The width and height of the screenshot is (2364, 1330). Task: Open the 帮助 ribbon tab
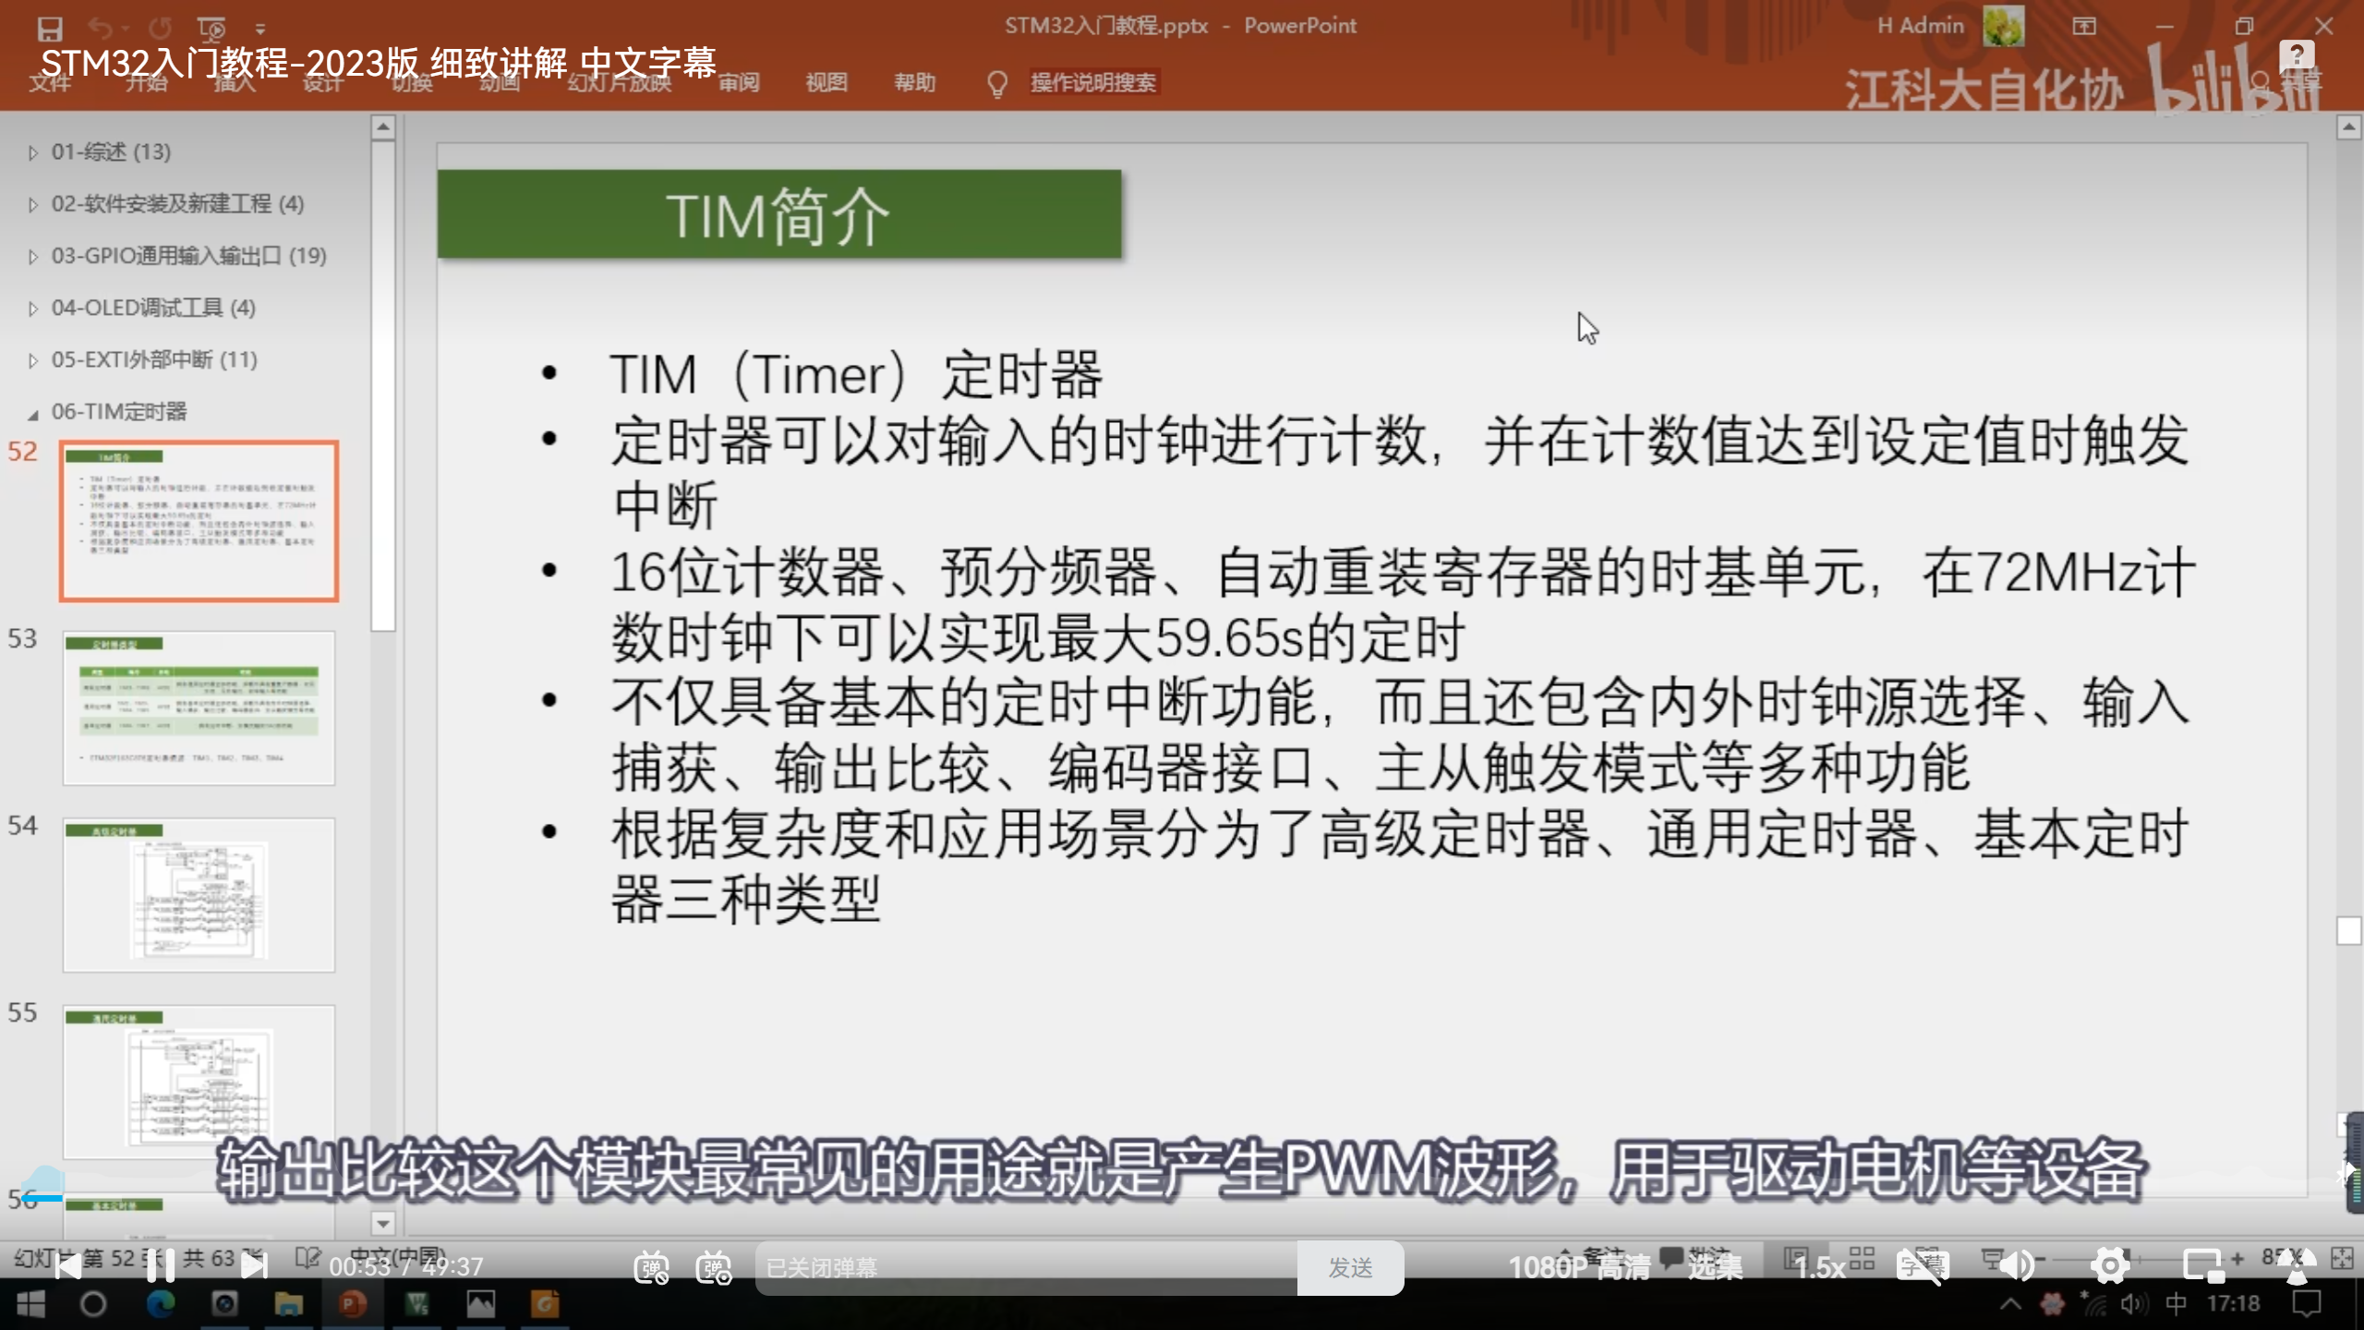tap(914, 83)
